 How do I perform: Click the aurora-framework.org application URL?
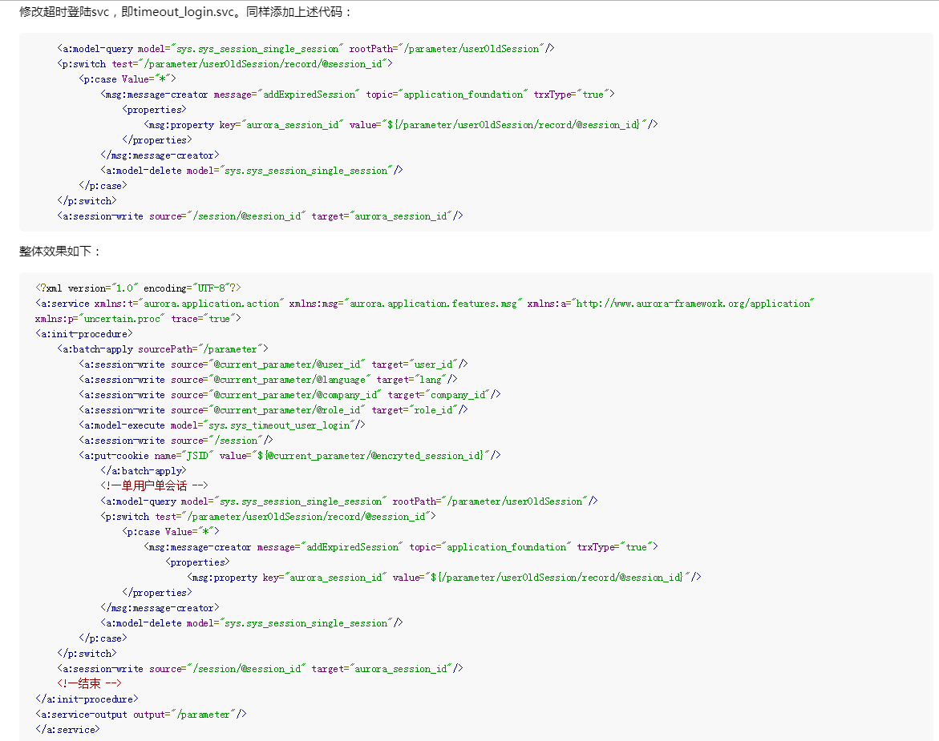coord(694,304)
